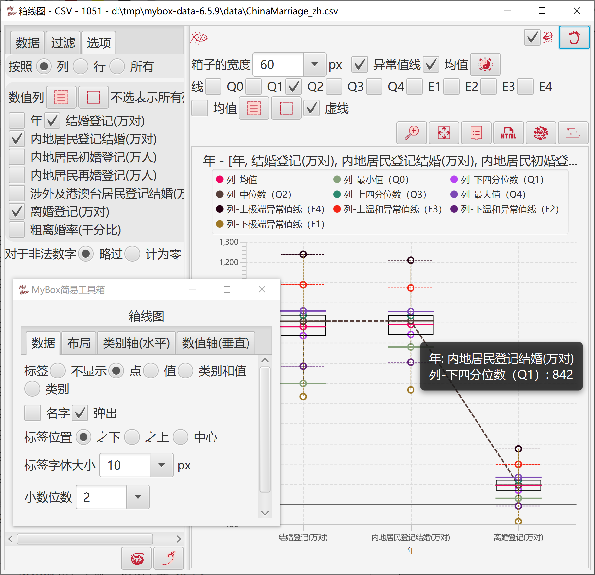Click select-none icon next to 数值列
Screen dimensions: 595x575
coord(93,97)
